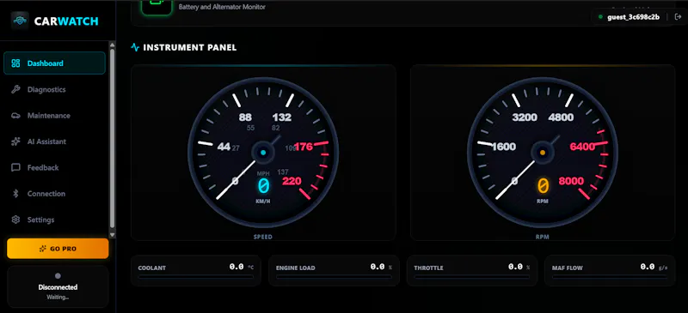Open the Dashboard menu item
This screenshot has width=688, height=313.
tap(54, 63)
